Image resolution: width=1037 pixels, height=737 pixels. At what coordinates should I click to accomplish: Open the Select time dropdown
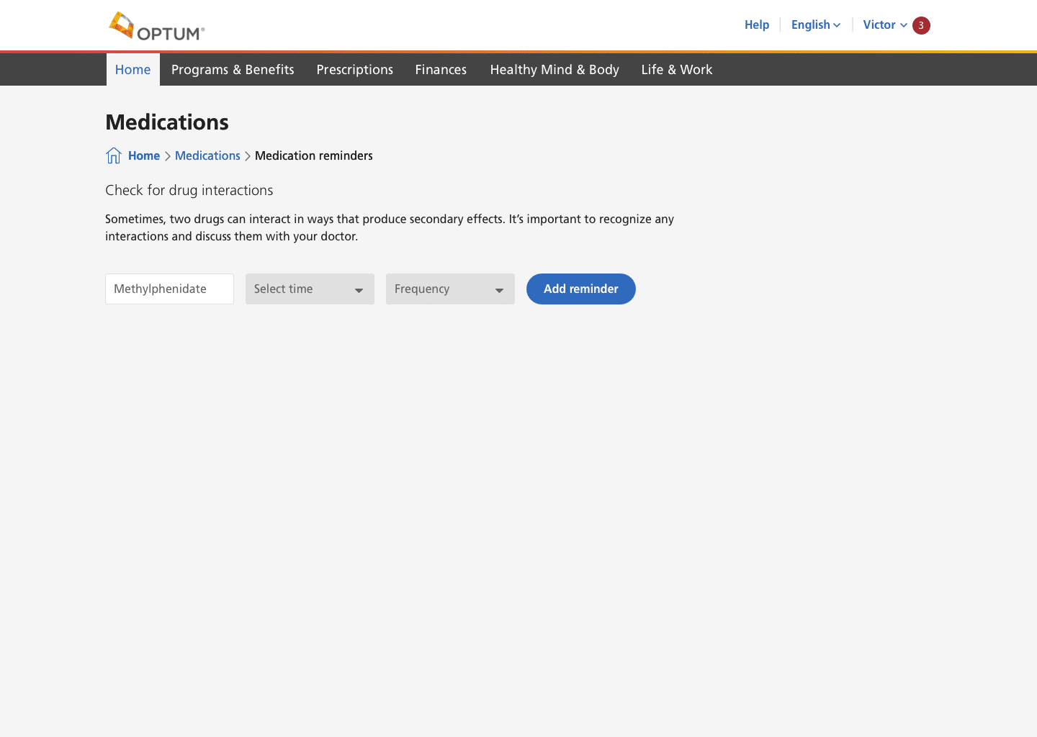[302, 289]
